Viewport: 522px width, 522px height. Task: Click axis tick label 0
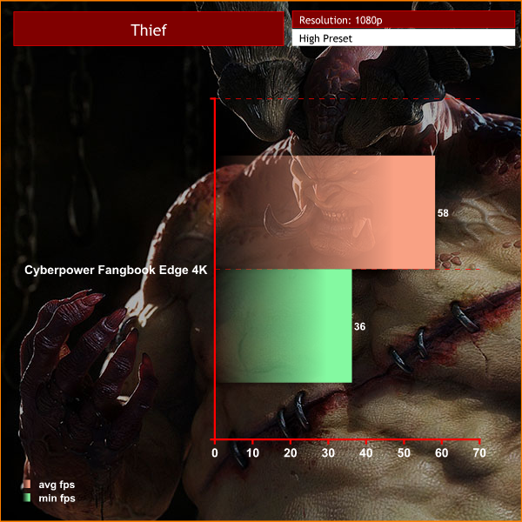[x=215, y=452]
